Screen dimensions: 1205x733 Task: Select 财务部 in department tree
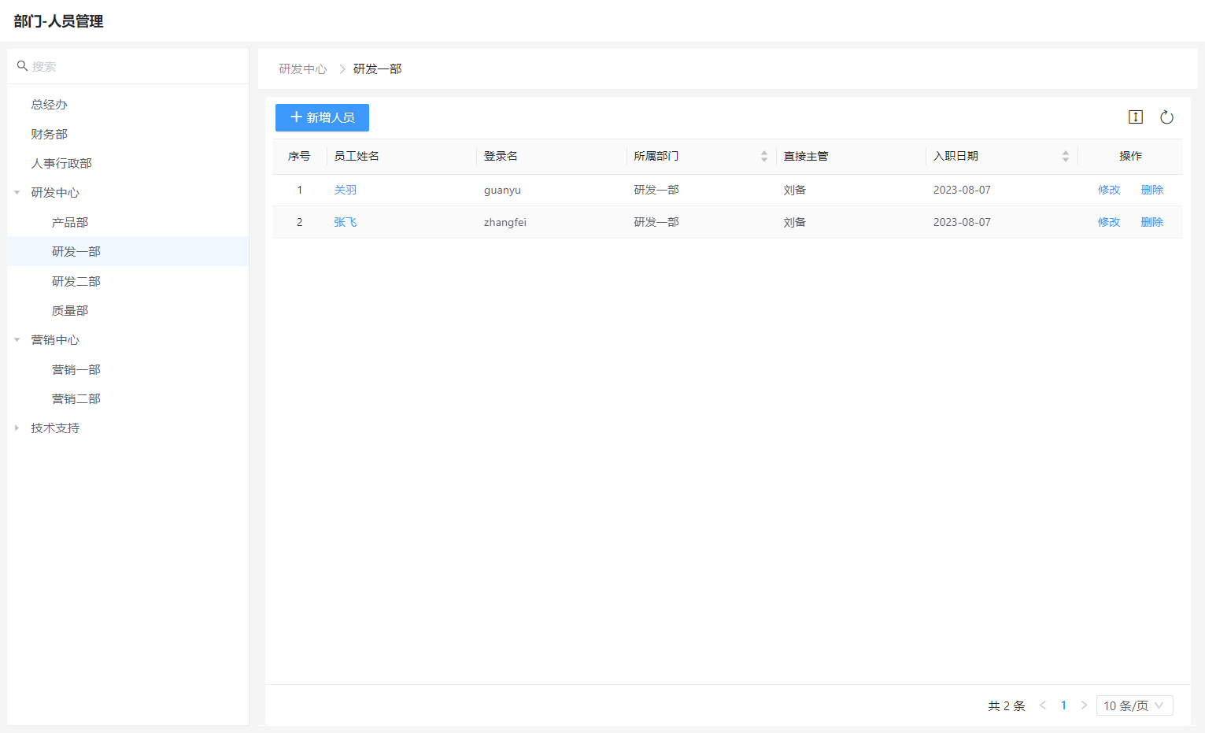[x=49, y=134]
